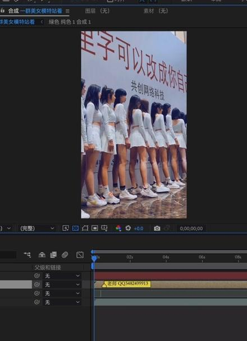
Task: Open grid and guide options icon
Action: (104, 228)
